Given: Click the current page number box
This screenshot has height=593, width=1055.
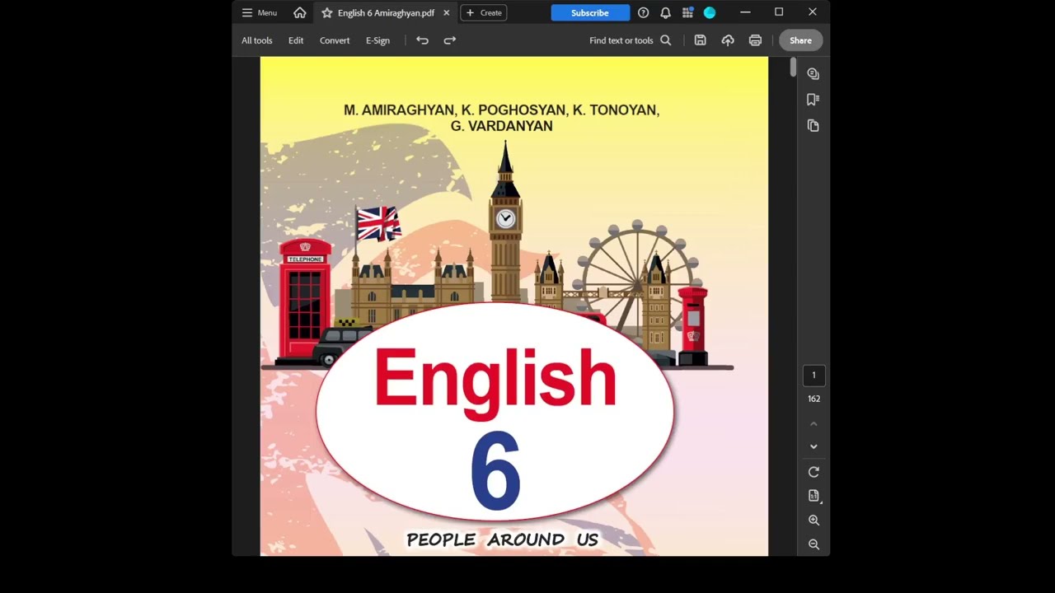Looking at the screenshot, I should (814, 376).
